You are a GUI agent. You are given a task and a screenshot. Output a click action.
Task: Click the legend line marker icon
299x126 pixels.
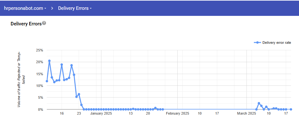tap(257, 43)
